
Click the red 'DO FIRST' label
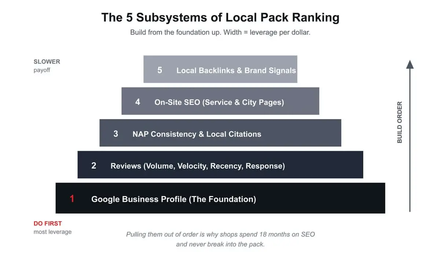click(x=48, y=223)
